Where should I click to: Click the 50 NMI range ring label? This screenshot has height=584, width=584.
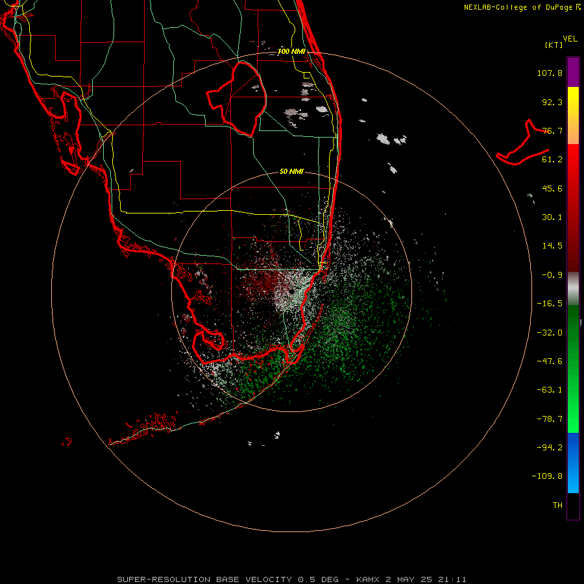point(291,171)
